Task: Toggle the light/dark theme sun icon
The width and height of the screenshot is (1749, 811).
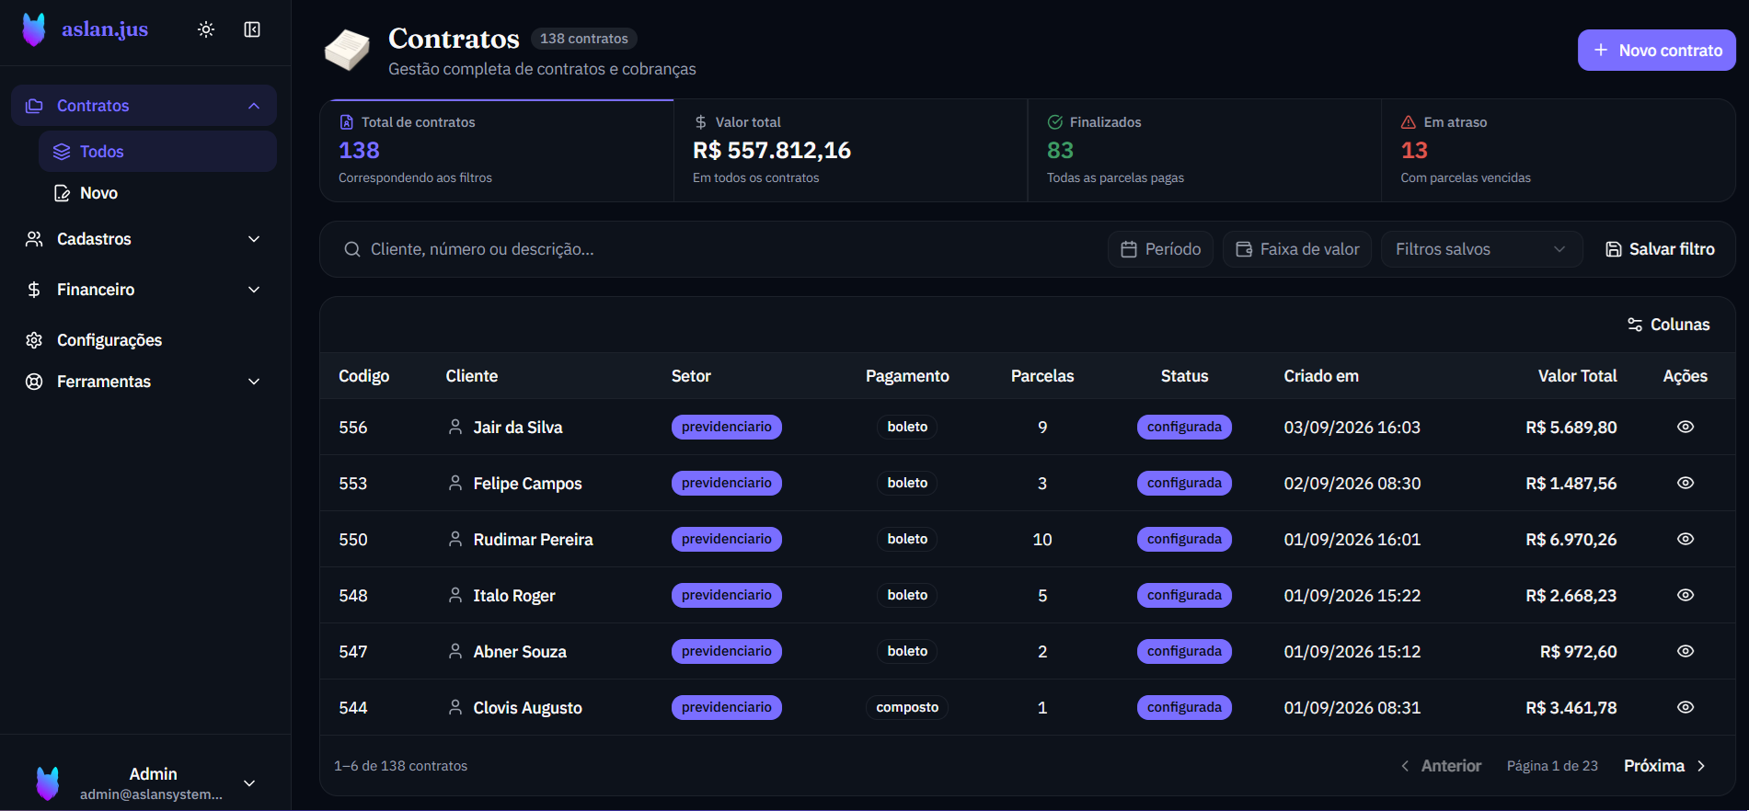Action: (206, 29)
